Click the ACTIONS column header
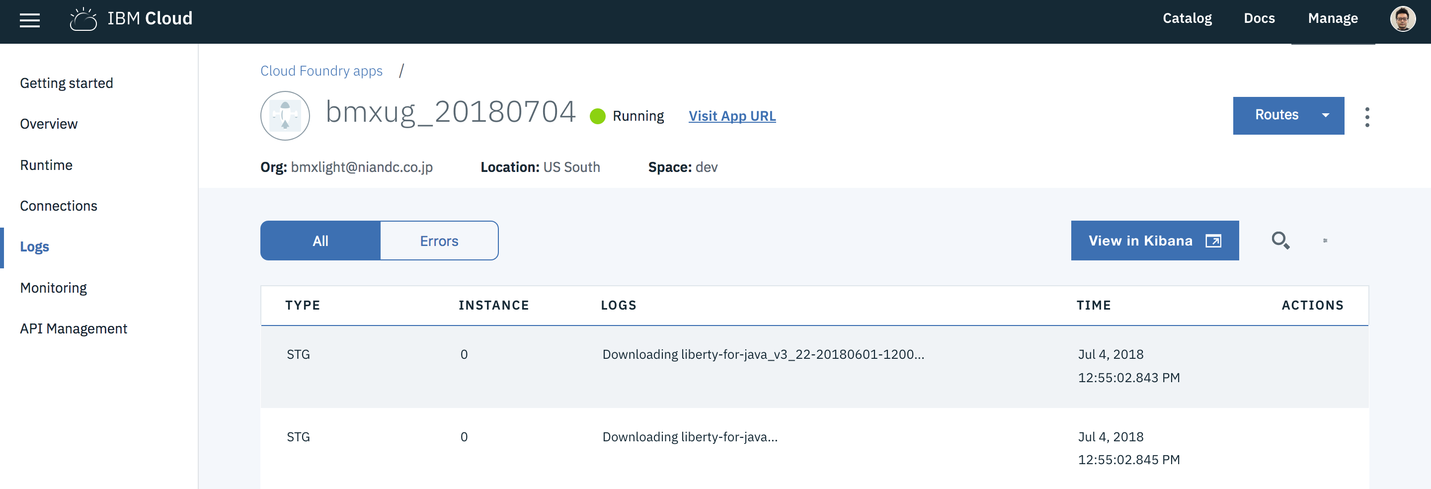This screenshot has width=1431, height=489. point(1313,305)
